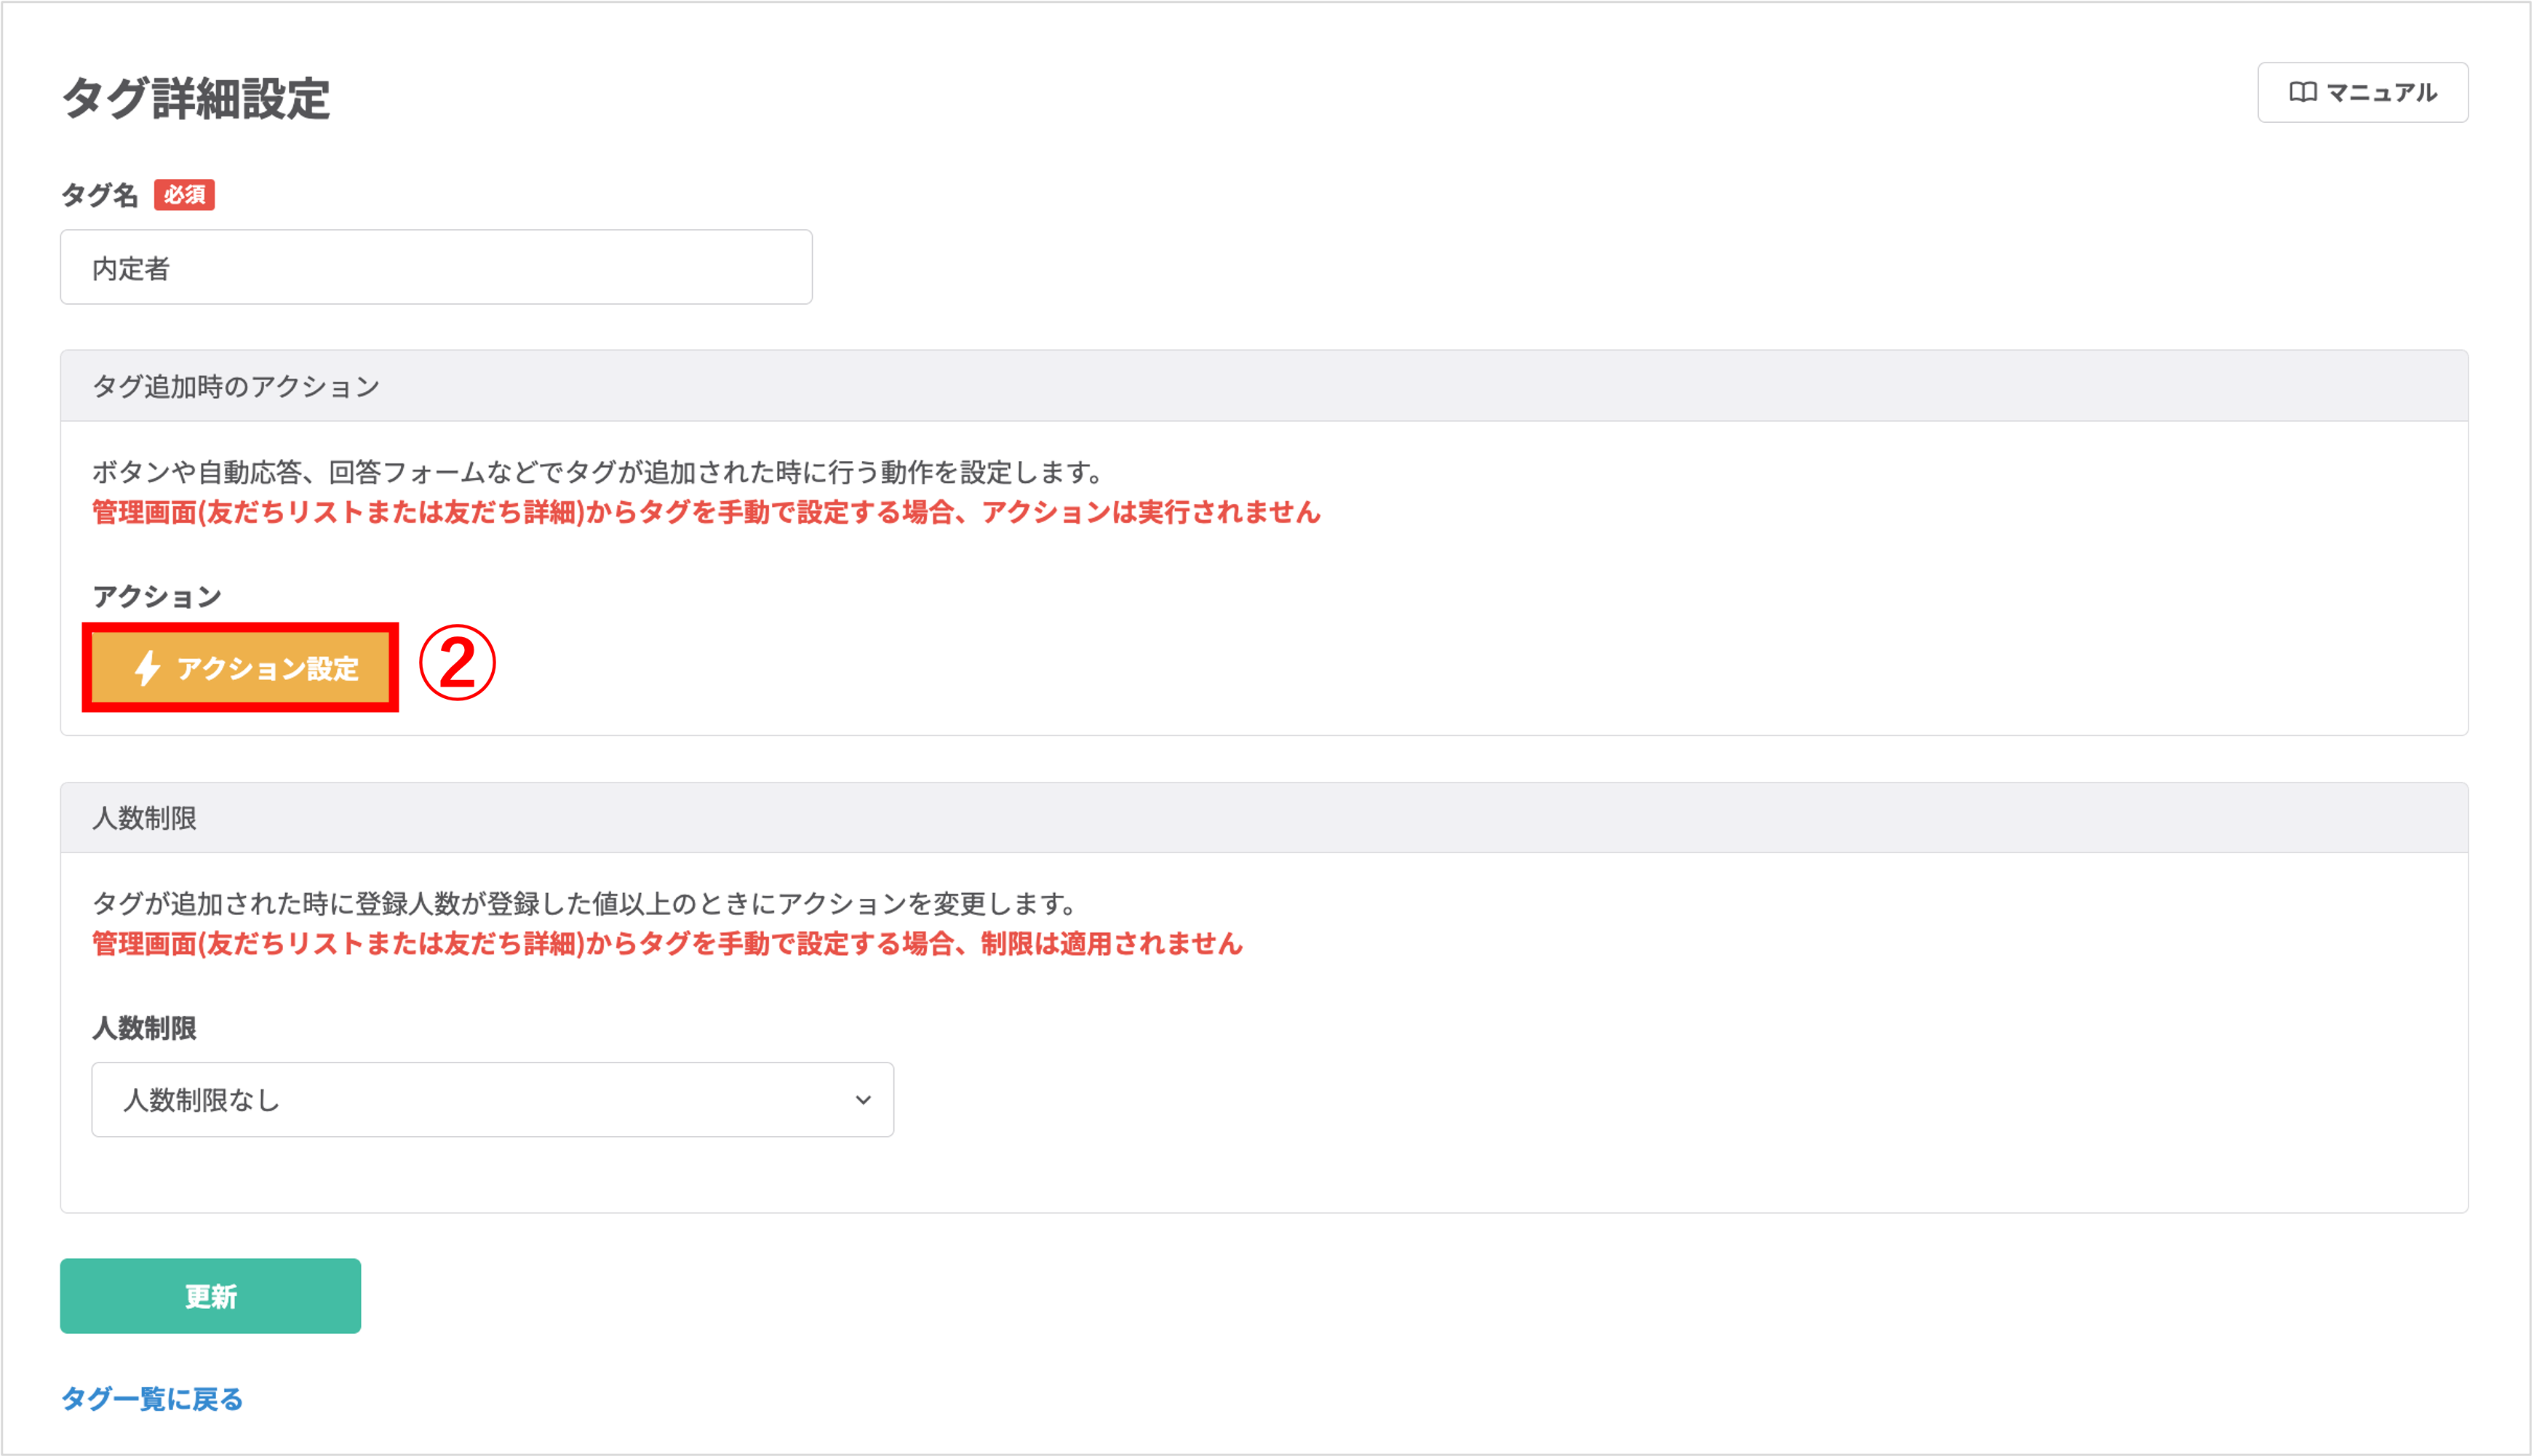Open the マニュアル manual button
This screenshot has height=1456, width=2534.
(x=2362, y=92)
